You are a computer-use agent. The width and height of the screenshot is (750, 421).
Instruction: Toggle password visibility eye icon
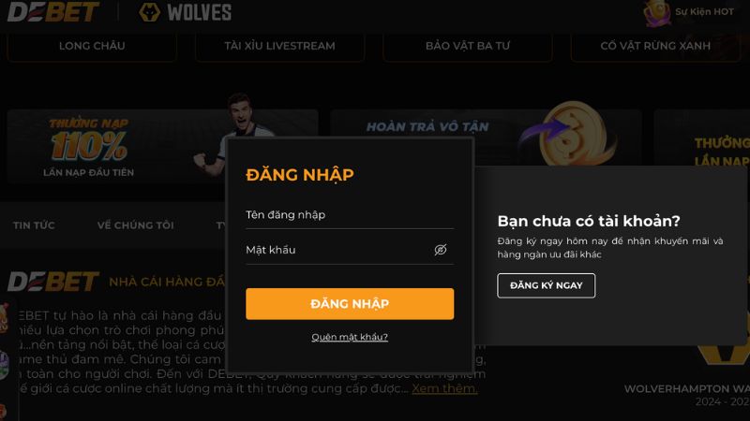(440, 250)
